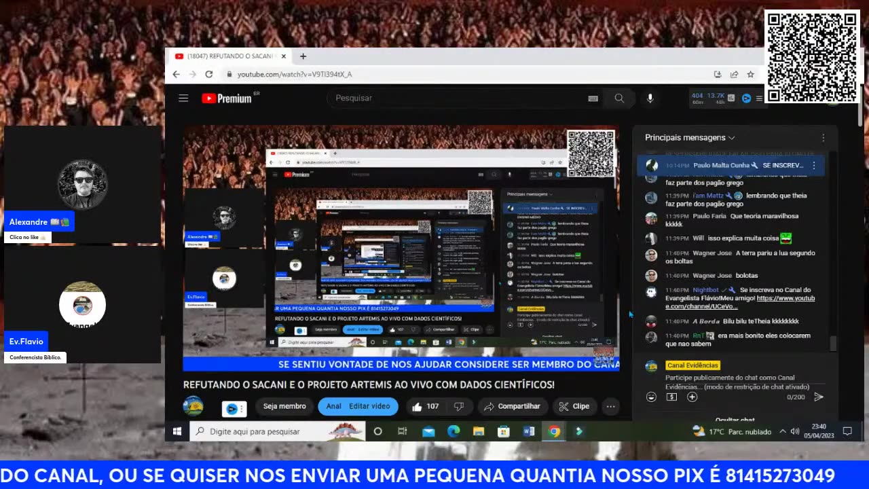This screenshot has height=489, width=869.
Task: Bookmark this page with star icon
Action: (x=750, y=74)
